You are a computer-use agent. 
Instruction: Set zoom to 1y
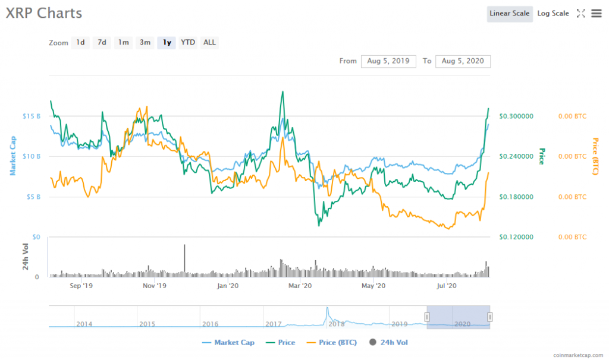click(167, 42)
